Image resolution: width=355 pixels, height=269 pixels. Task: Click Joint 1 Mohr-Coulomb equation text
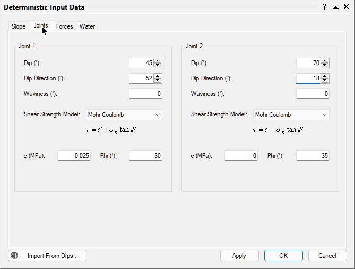pos(111,130)
